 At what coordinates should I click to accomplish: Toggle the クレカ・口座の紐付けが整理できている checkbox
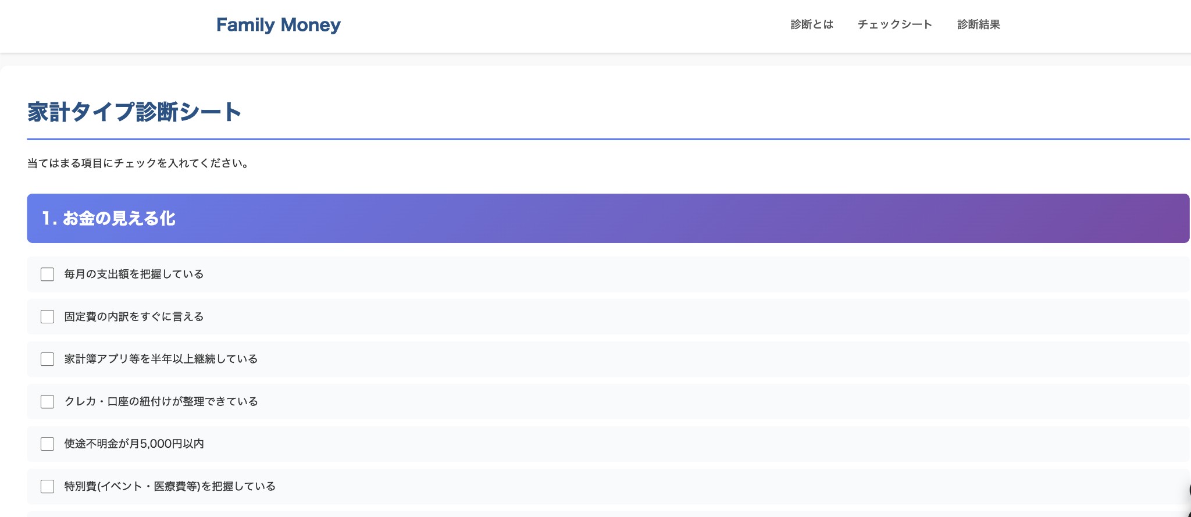pyautogui.click(x=48, y=402)
